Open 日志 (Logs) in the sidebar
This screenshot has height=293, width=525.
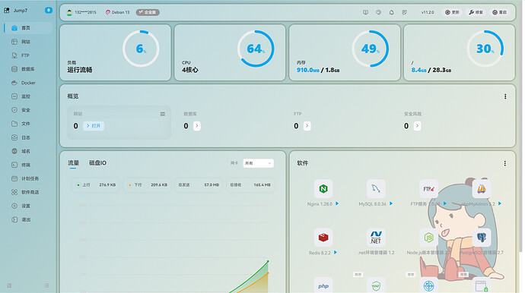(x=28, y=137)
